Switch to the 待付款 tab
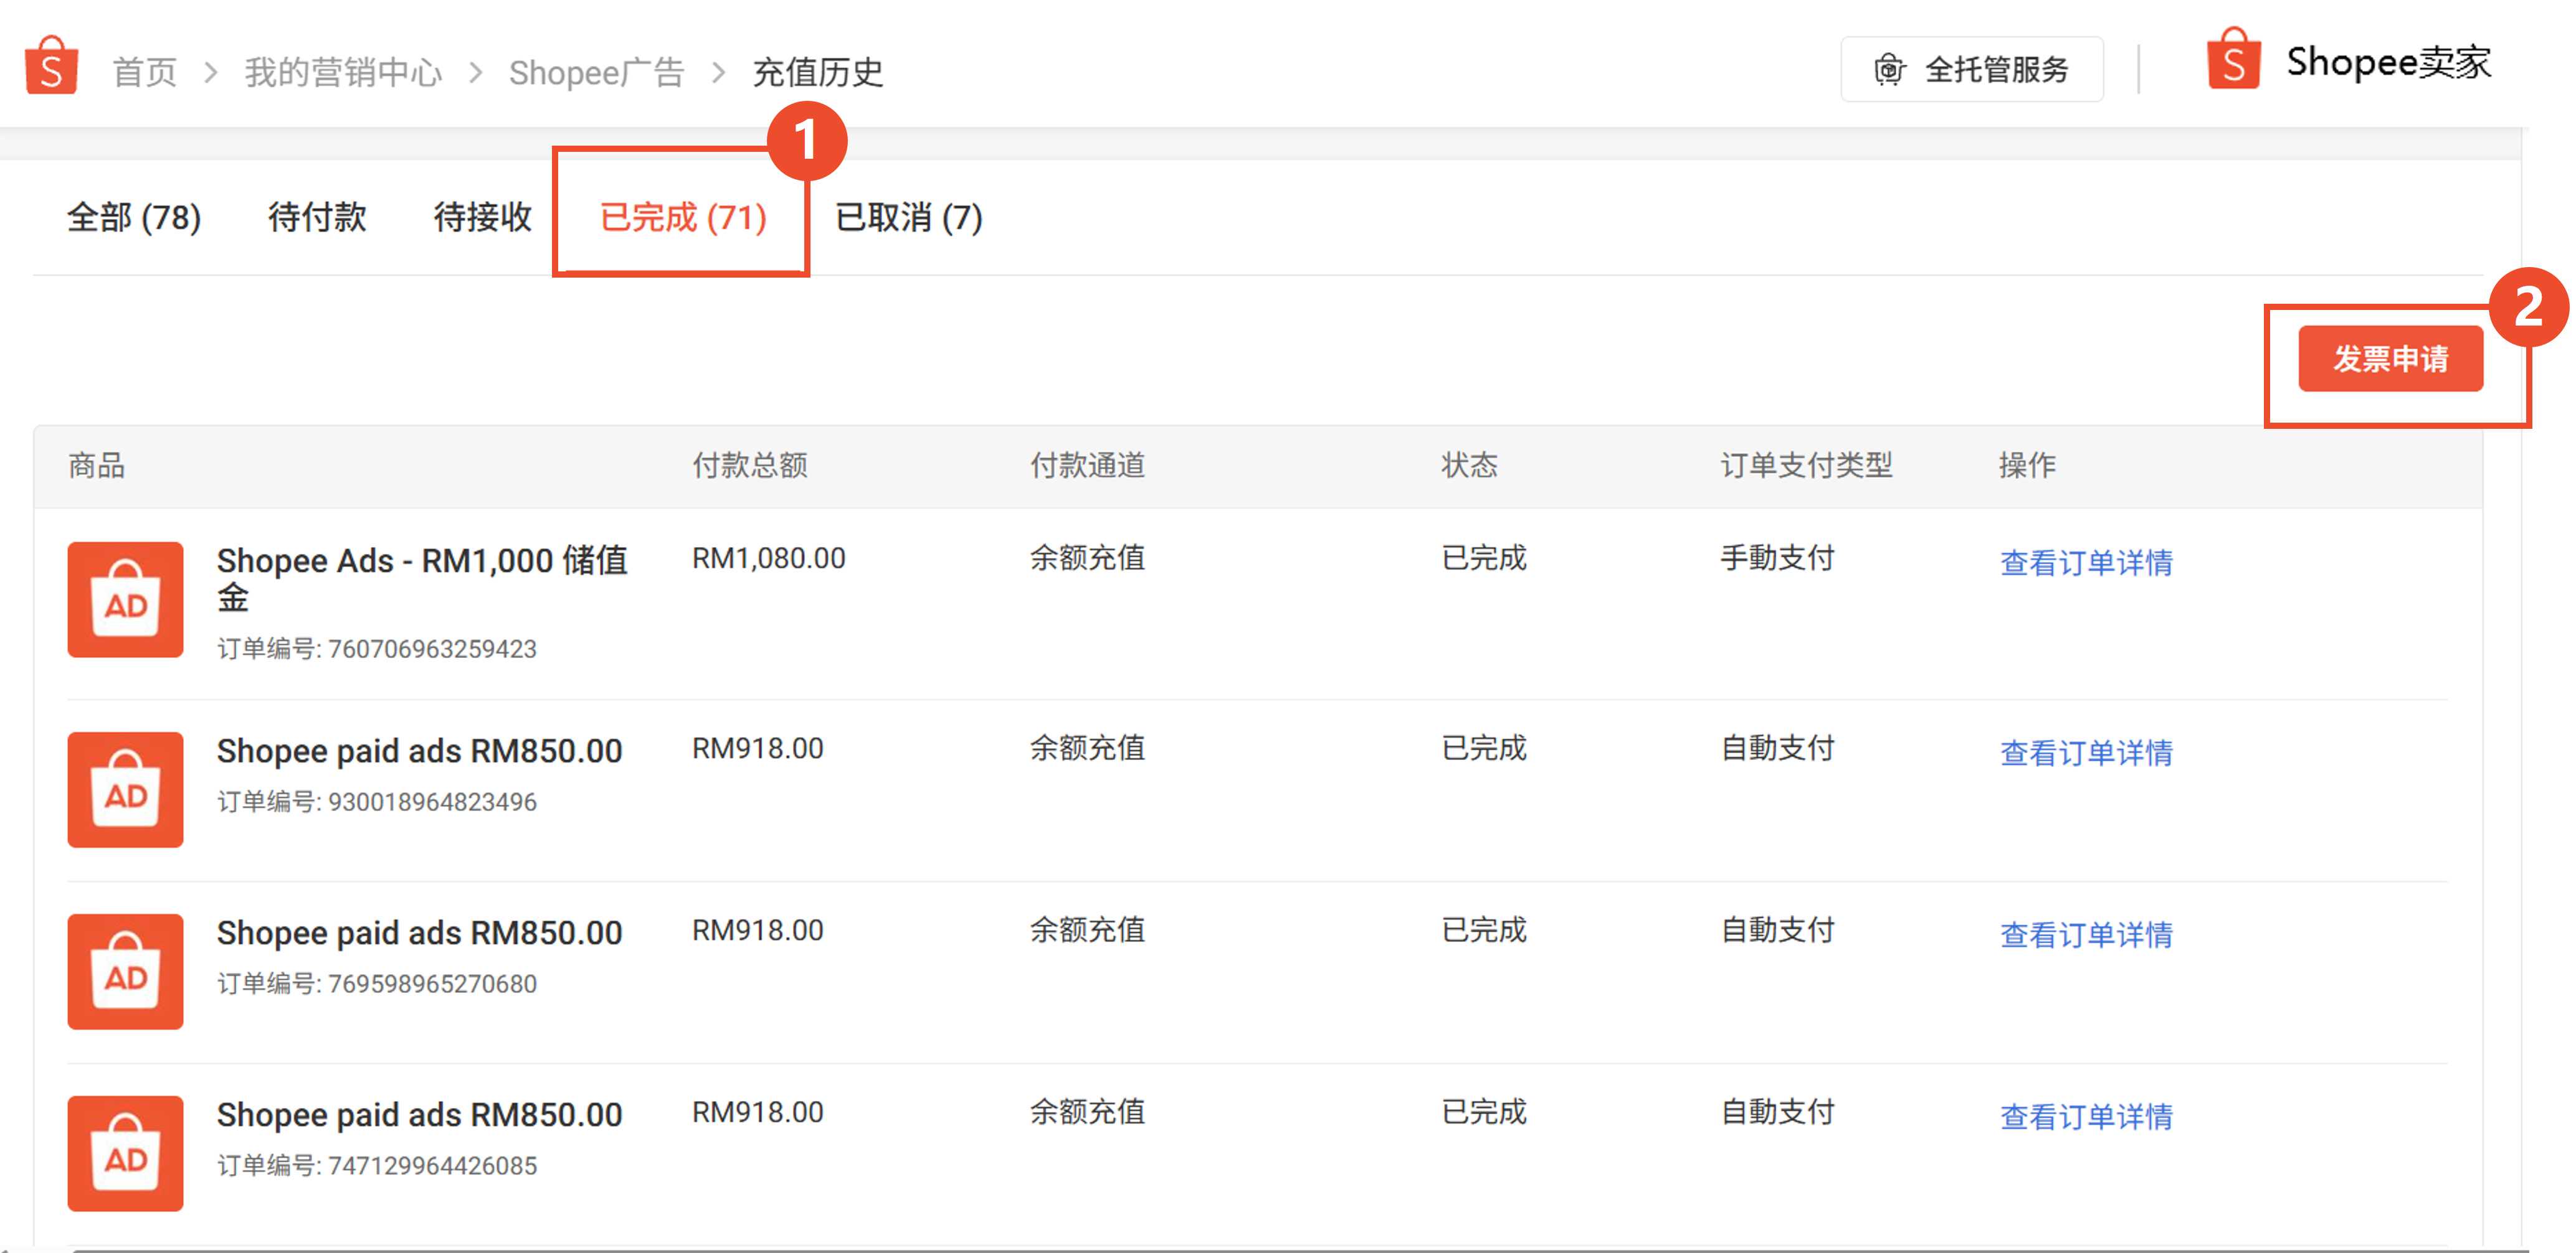This screenshot has width=2576, height=1253. click(x=317, y=217)
